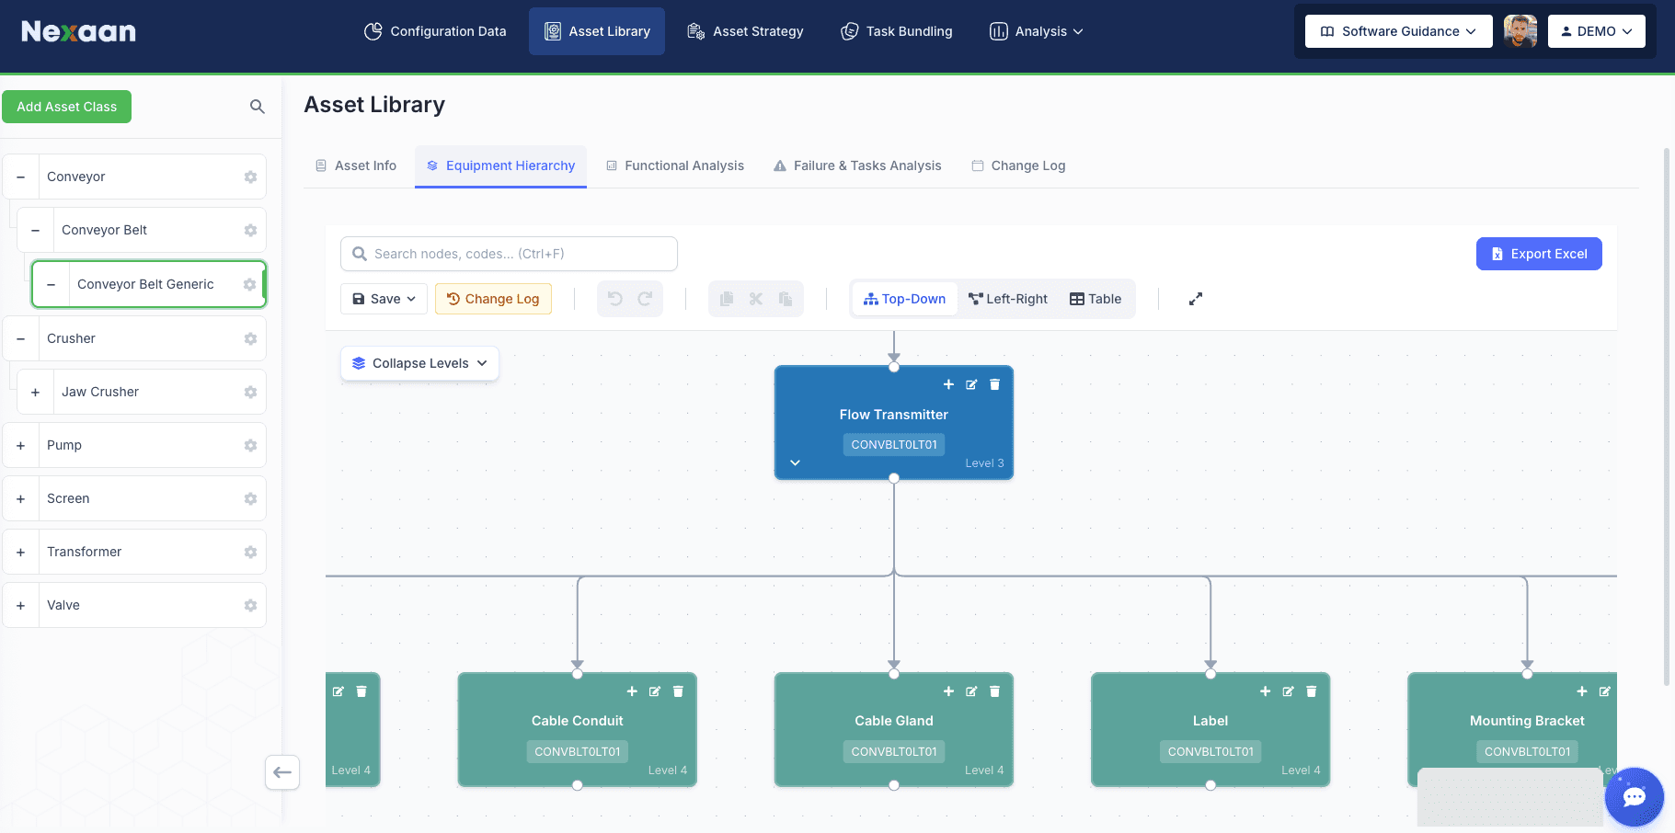Add child under Cable Gland node
This screenshot has height=833, width=1675.
tap(948, 691)
